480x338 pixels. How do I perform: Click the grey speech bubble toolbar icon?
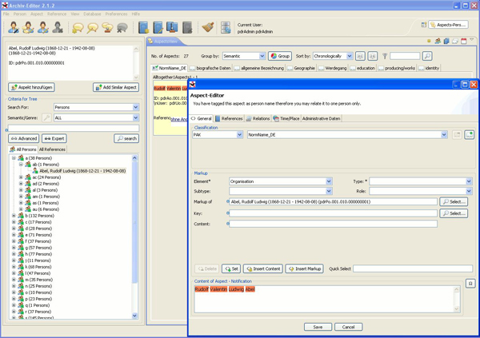pos(122,29)
